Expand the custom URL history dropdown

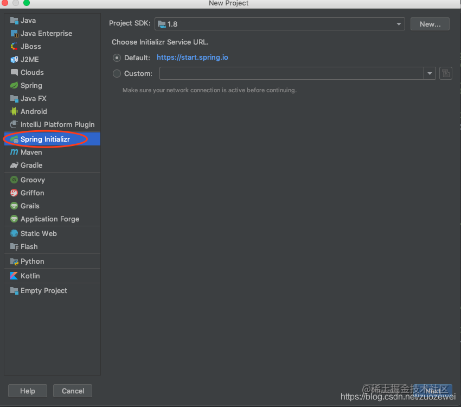tap(430, 73)
